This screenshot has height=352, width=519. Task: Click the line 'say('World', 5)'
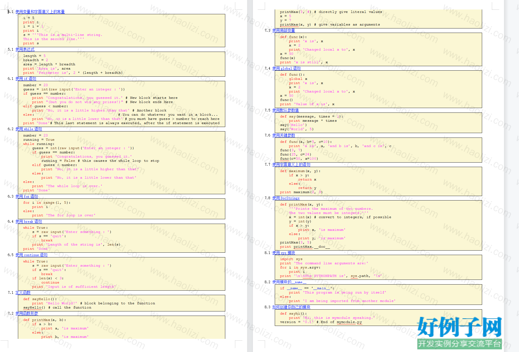(297, 129)
